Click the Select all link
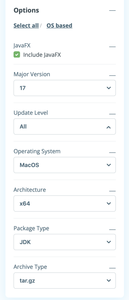This screenshot has width=129, height=300. tap(26, 26)
